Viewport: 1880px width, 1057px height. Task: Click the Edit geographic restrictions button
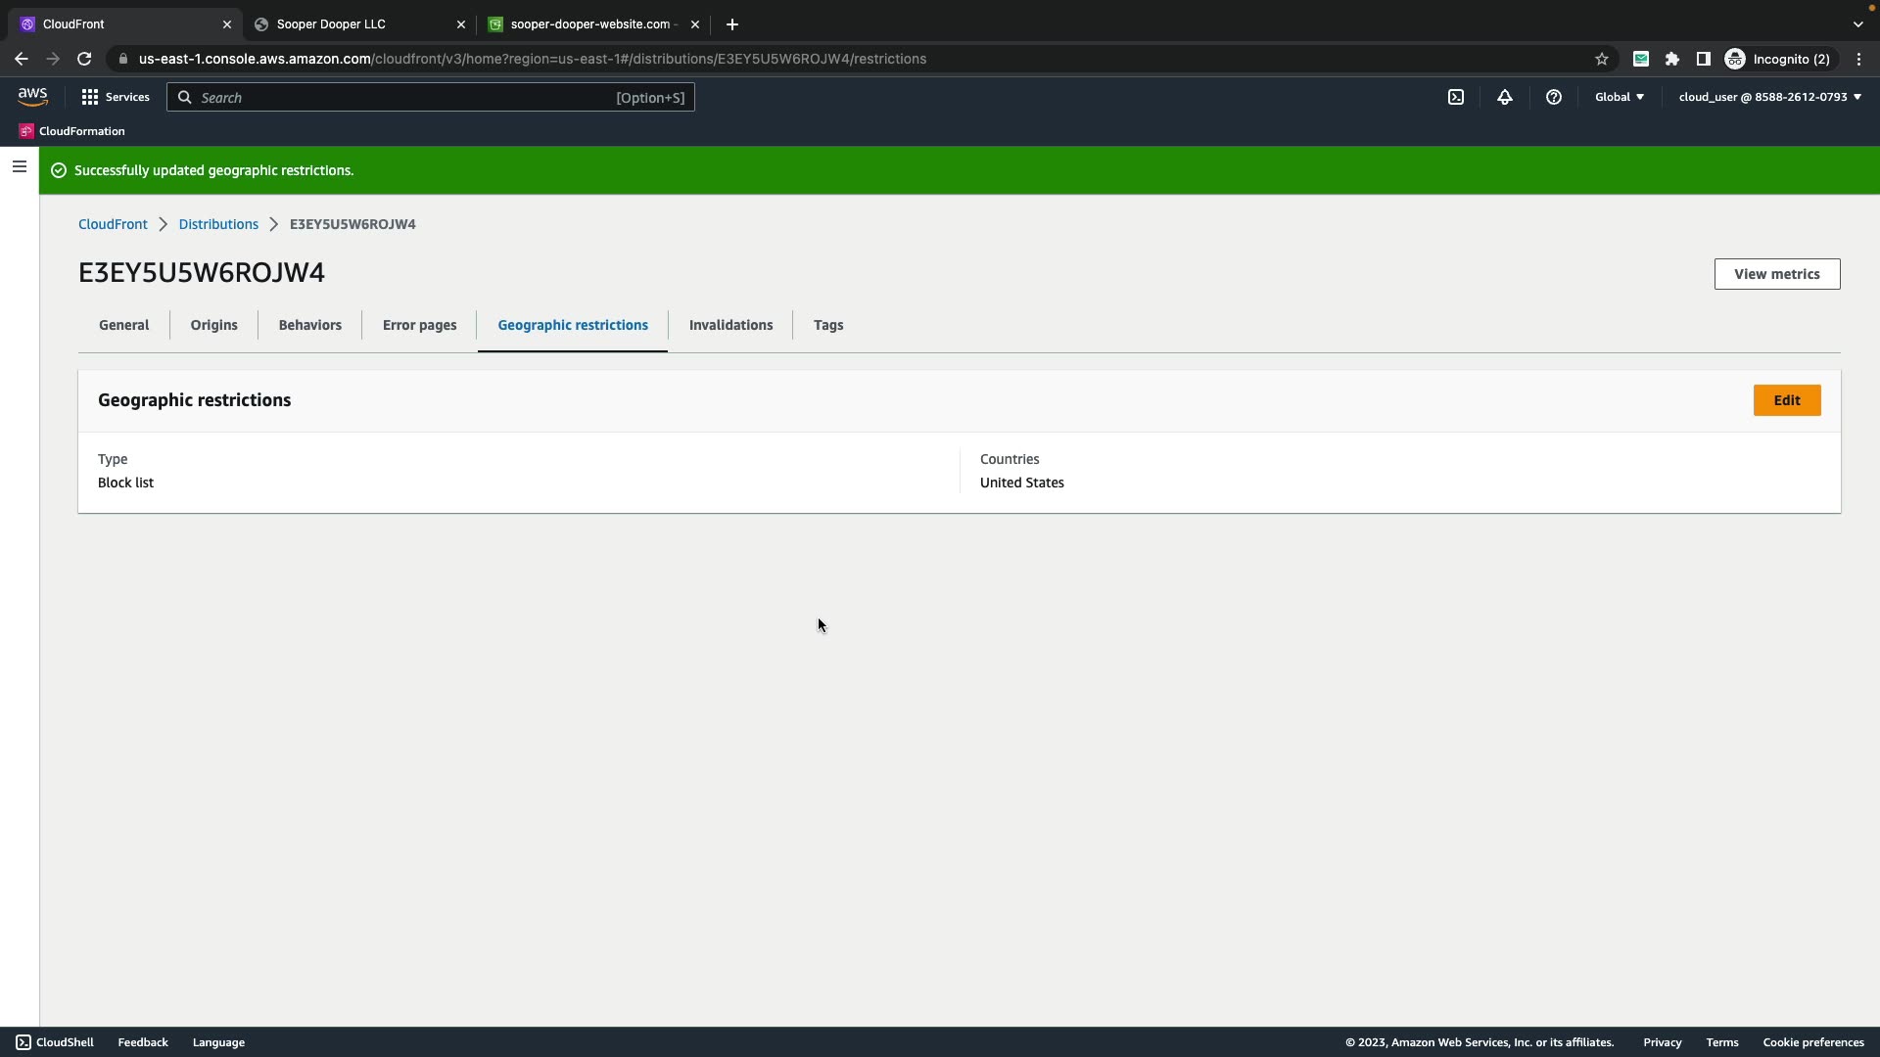coord(1786,400)
